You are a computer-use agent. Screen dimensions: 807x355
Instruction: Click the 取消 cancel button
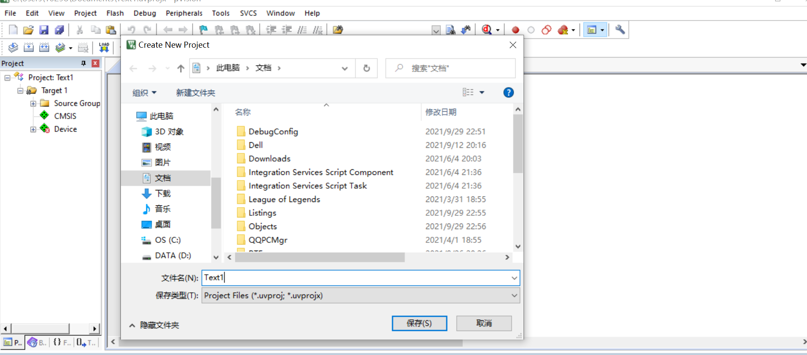(x=484, y=323)
